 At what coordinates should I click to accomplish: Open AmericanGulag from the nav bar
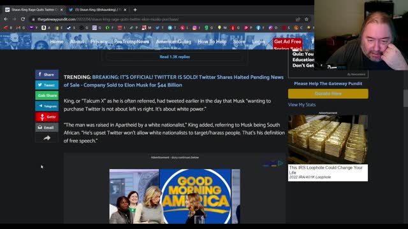(x=173, y=41)
